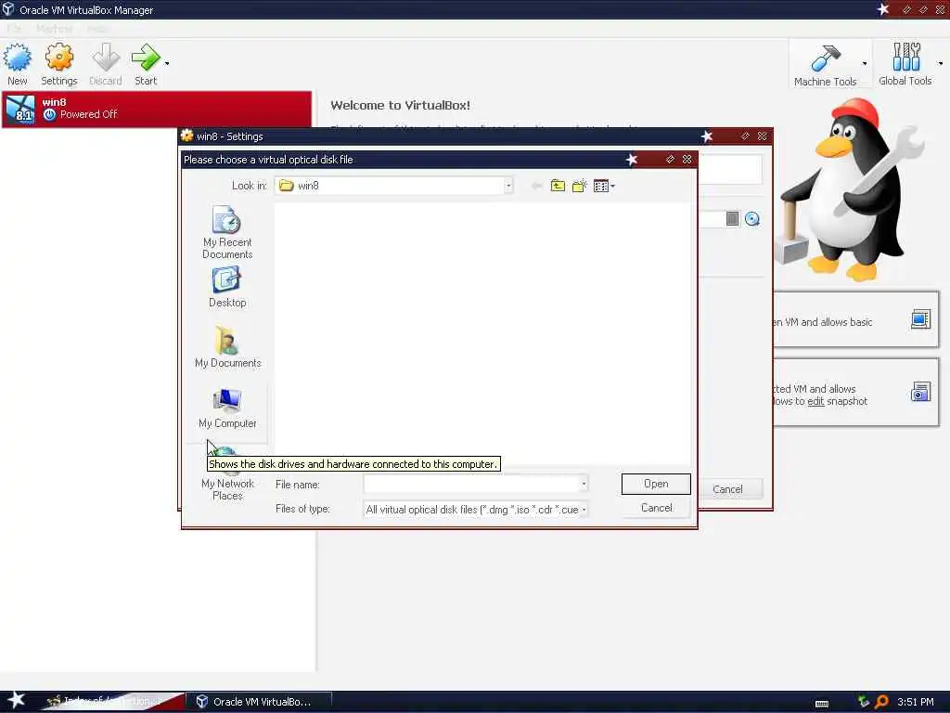Go up one folder level
Viewport: 950px width, 713px height.
558,186
